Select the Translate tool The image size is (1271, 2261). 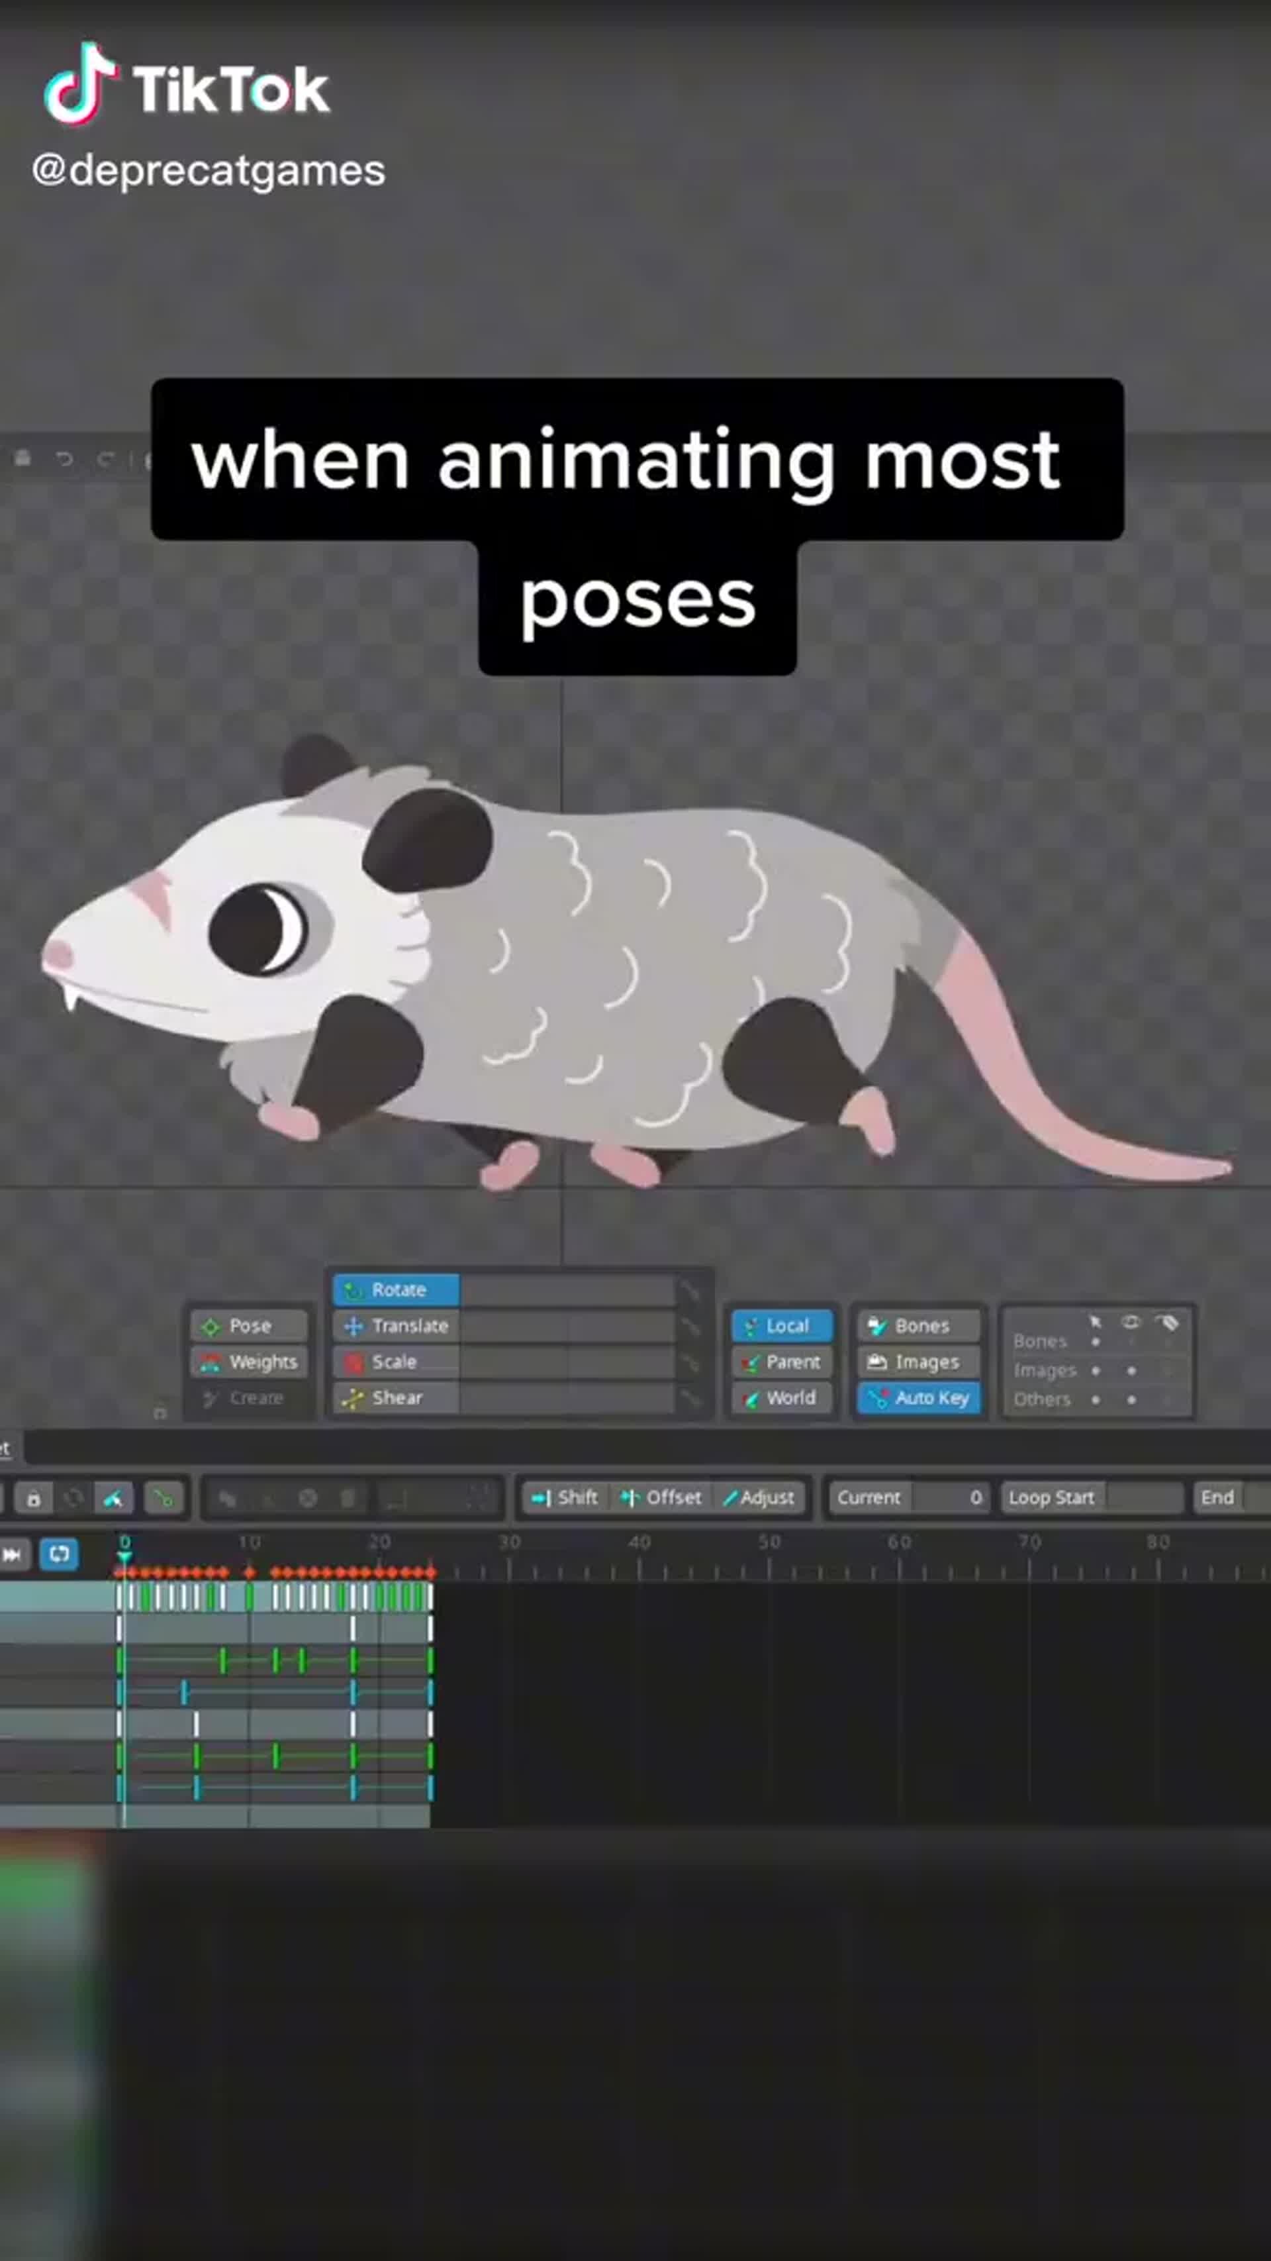click(x=397, y=1325)
